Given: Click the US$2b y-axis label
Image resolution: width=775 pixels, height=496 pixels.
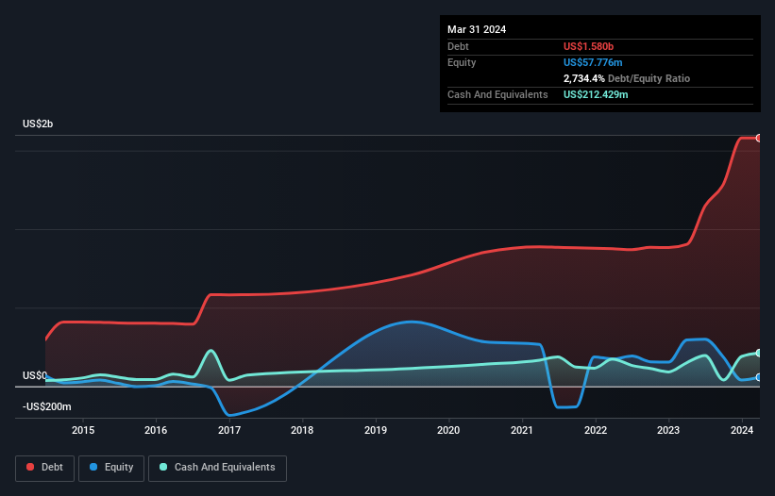Looking at the screenshot, I should point(38,124).
